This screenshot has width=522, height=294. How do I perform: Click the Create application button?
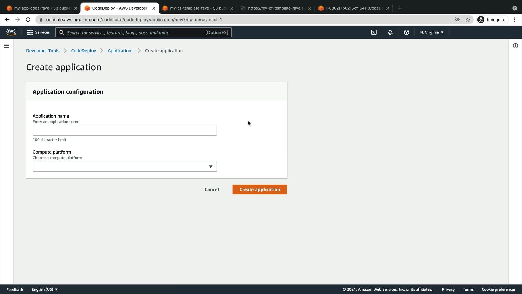point(259,189)
